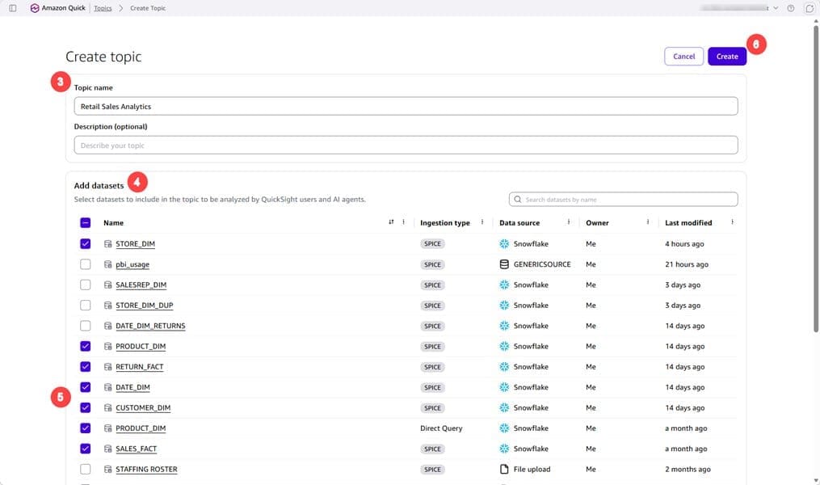820x485 pixels.
Task: Click the dataset icon beside SALES_FACT
Action: pos(107,449)
